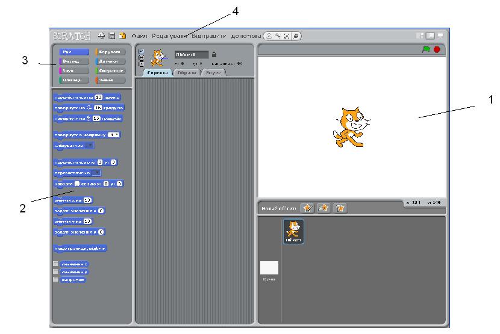
Task: Click seconds field in 'ковзати' block
Action: point(77,184)
